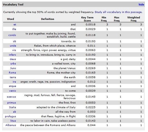The image size is (148, 132).
Task: Click the 'Albanus' vocabulary link
Action: click(11, 125)
